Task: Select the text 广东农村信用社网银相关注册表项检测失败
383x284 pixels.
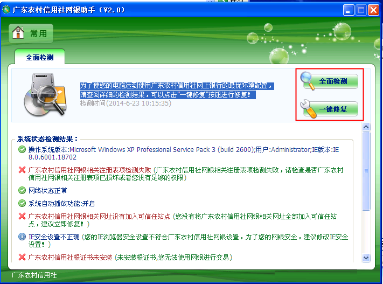Action: coord(90,170)
